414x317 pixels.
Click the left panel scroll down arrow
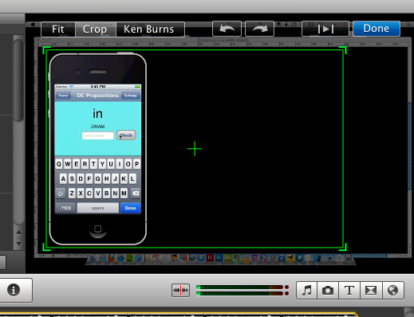(x=18, y=244)
